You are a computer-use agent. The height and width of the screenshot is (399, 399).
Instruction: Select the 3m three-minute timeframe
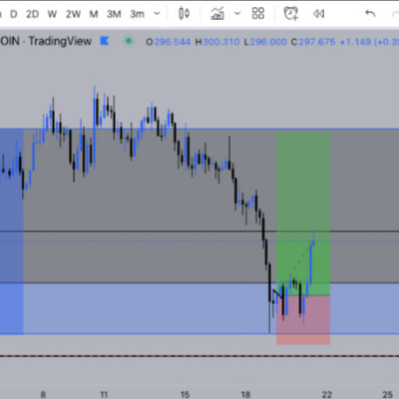pyautogui.click(x=137, y=14)
